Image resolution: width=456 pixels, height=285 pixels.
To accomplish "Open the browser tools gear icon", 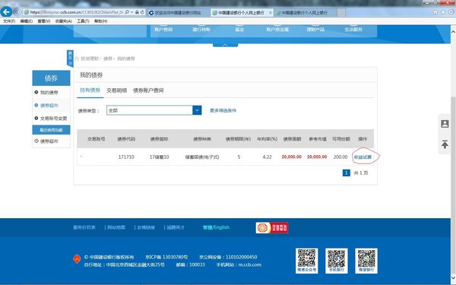I will coord(451,12).
